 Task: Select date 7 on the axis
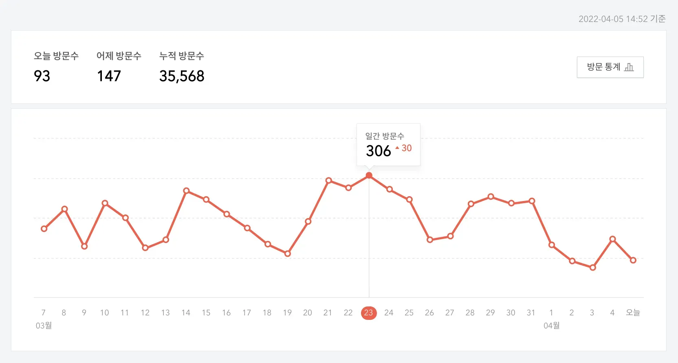[44, 313]
